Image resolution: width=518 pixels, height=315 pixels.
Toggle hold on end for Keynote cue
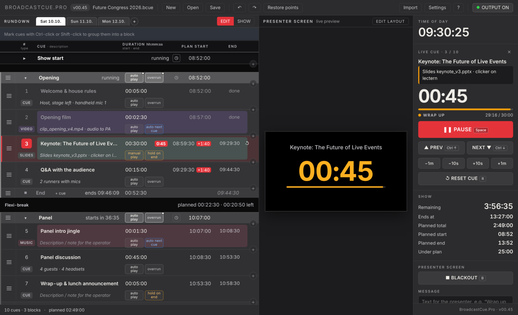point(154,155)
